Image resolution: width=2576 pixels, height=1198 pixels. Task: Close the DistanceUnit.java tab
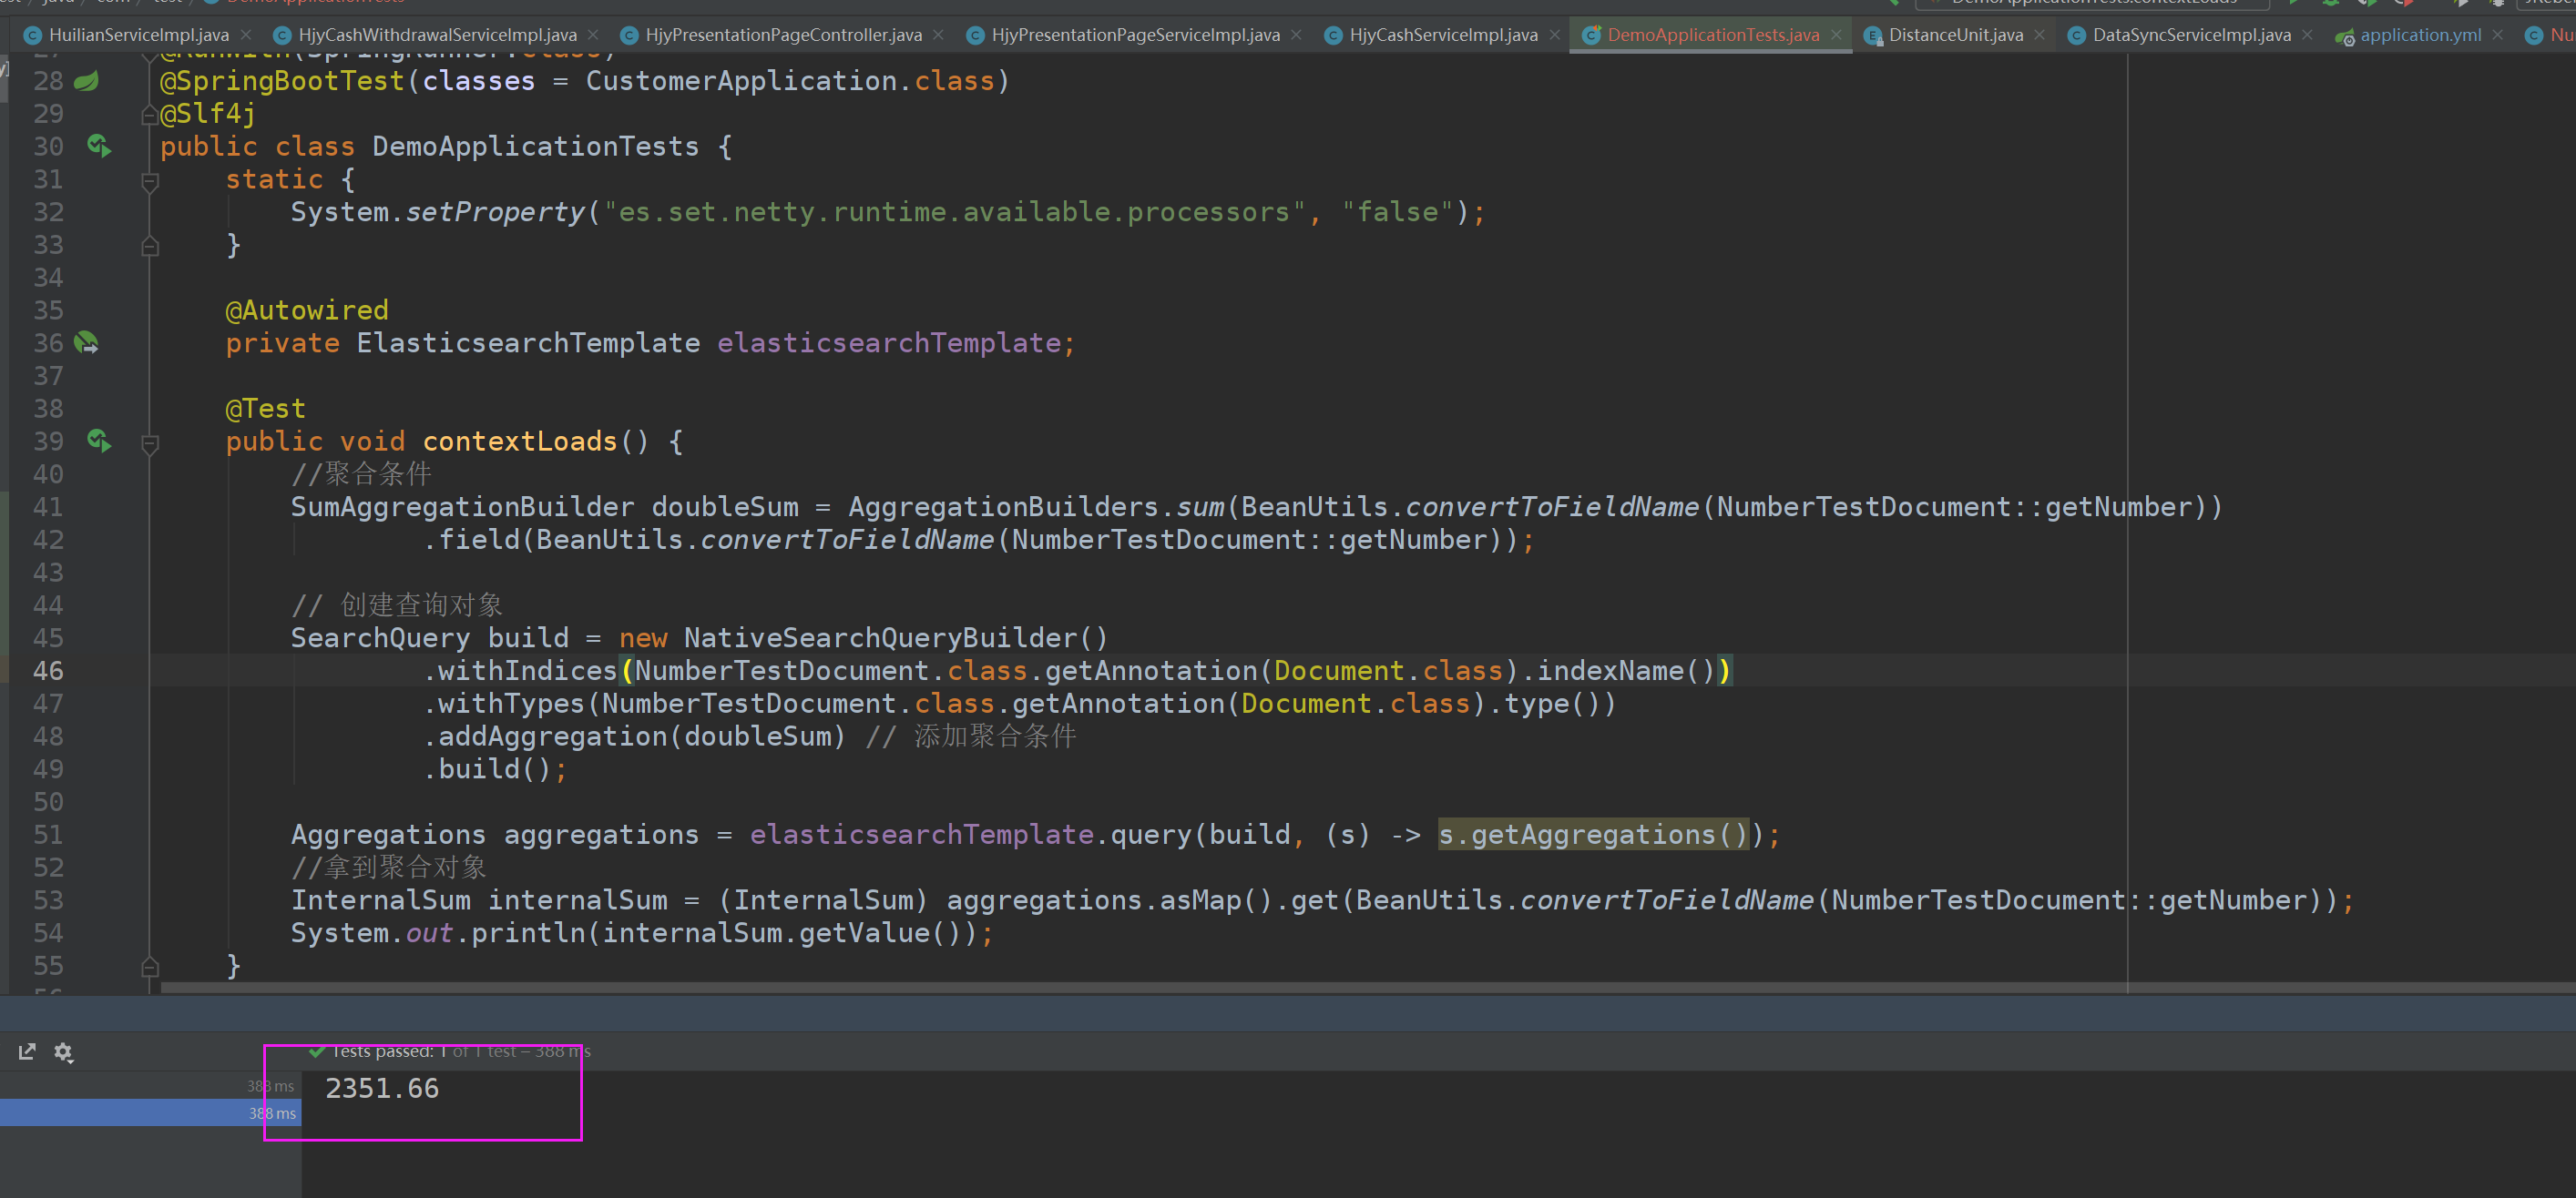click(x=2039, y=35)
